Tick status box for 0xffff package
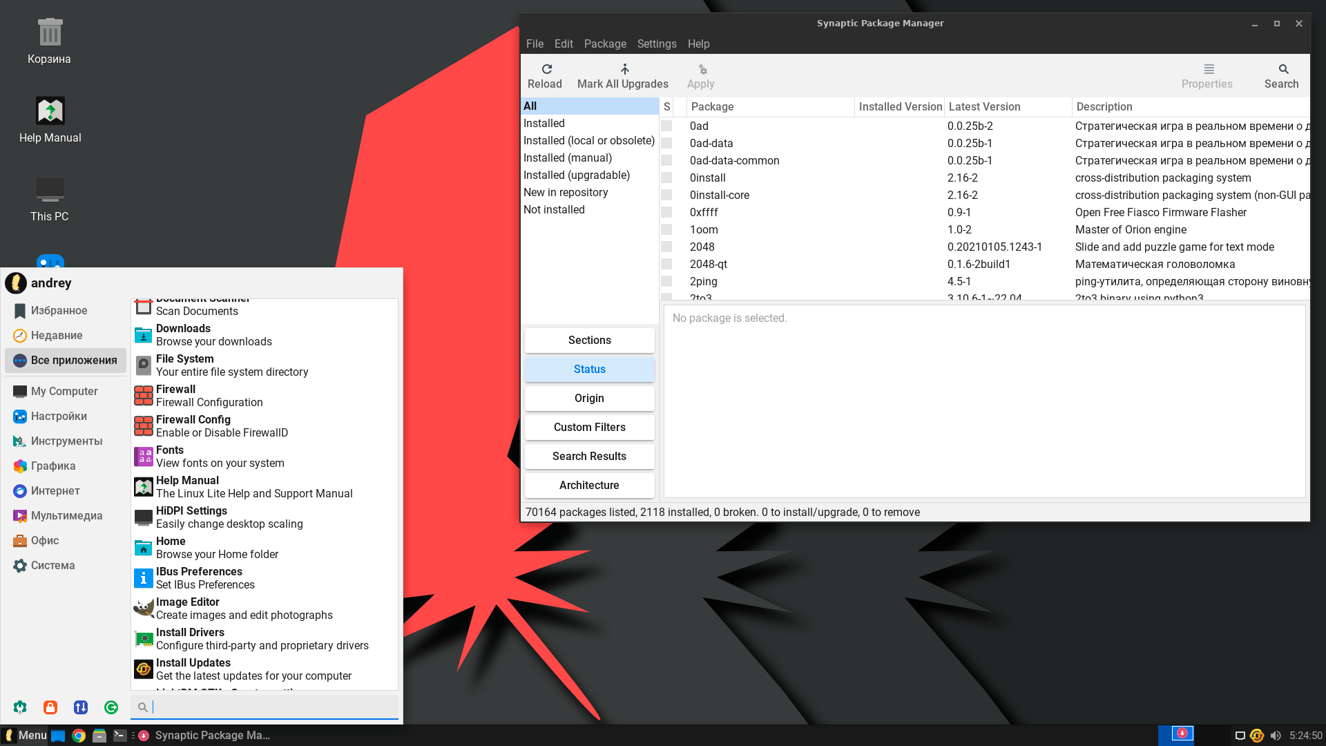1326x746 pixels. point(666,212)
